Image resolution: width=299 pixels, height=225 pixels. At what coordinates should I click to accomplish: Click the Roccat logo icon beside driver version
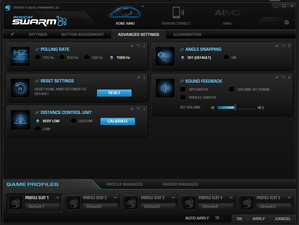(8, 8)
